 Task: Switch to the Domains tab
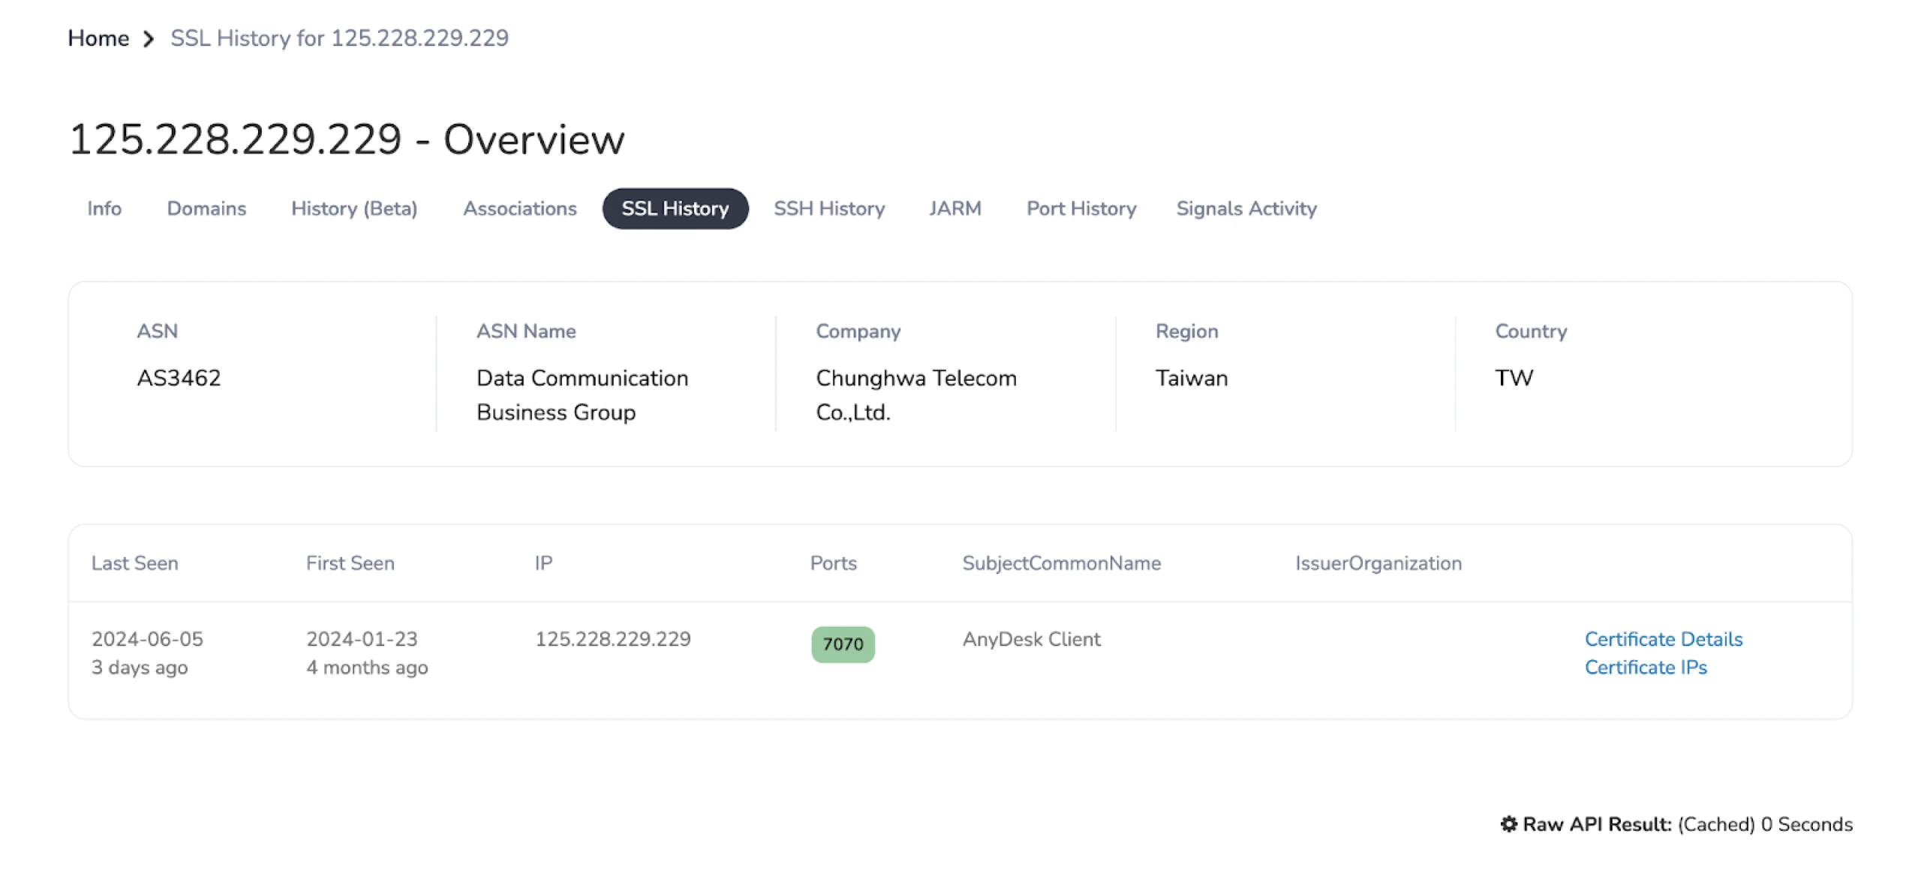pos(206,208)
